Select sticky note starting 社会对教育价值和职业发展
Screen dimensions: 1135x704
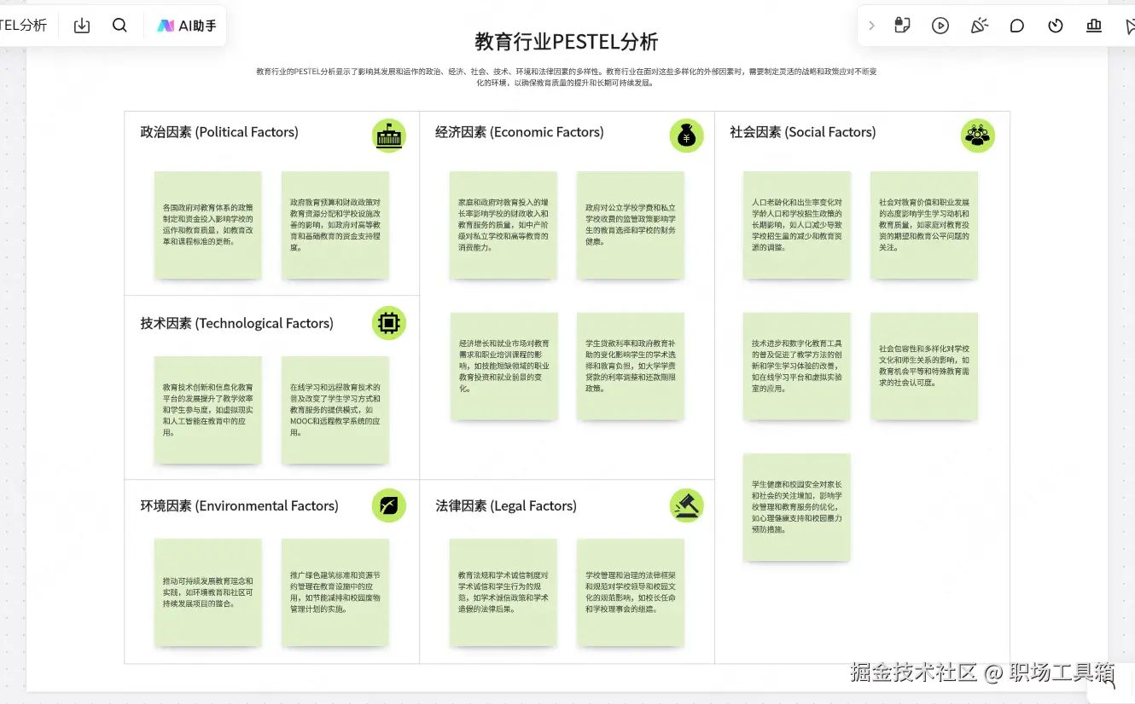click(x=924, y=225)
